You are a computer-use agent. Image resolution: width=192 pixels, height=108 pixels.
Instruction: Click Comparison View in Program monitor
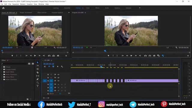(158, 56)
